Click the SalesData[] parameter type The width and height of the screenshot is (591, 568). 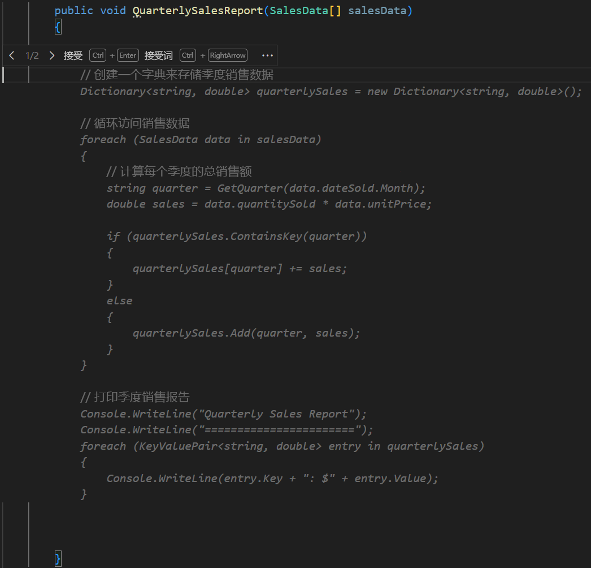(x=305, y=11)
